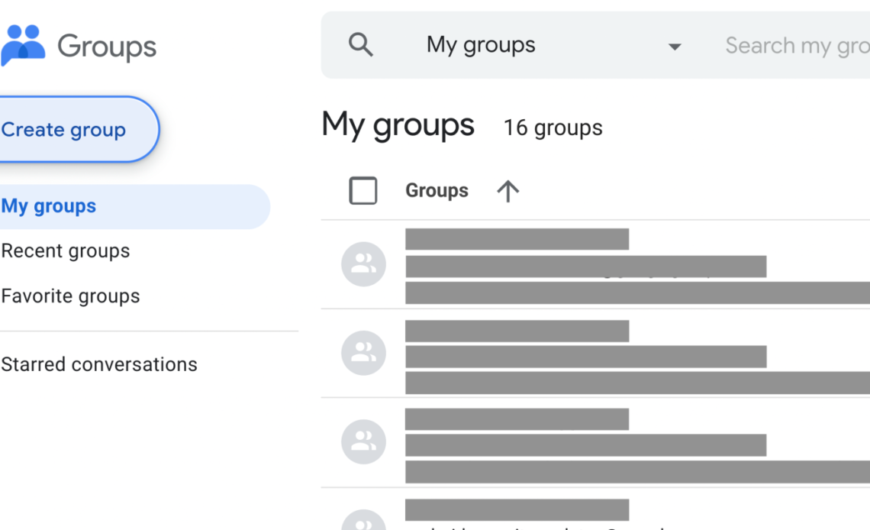
Task: Click the Create group button
Action: [x=64, y=130]
